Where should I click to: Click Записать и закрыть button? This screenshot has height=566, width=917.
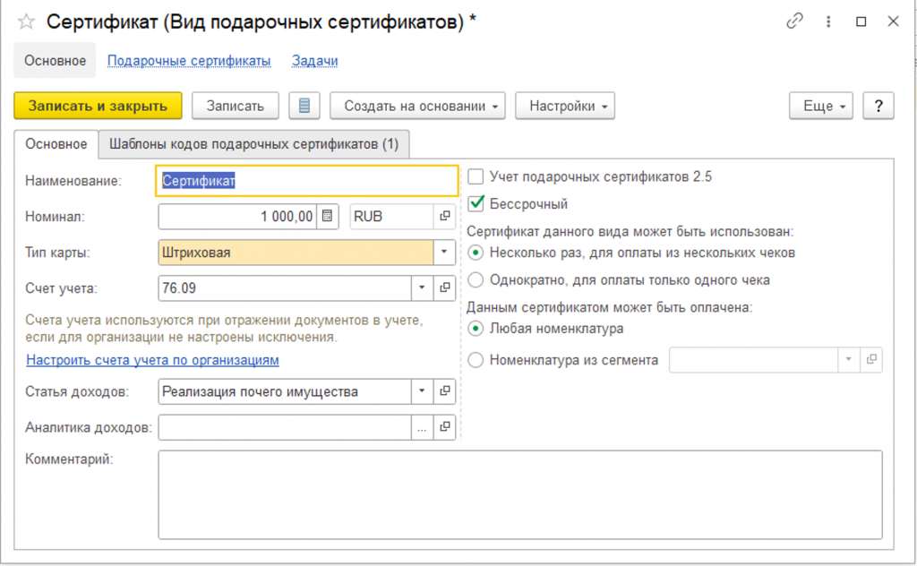[x=98, y=106]
